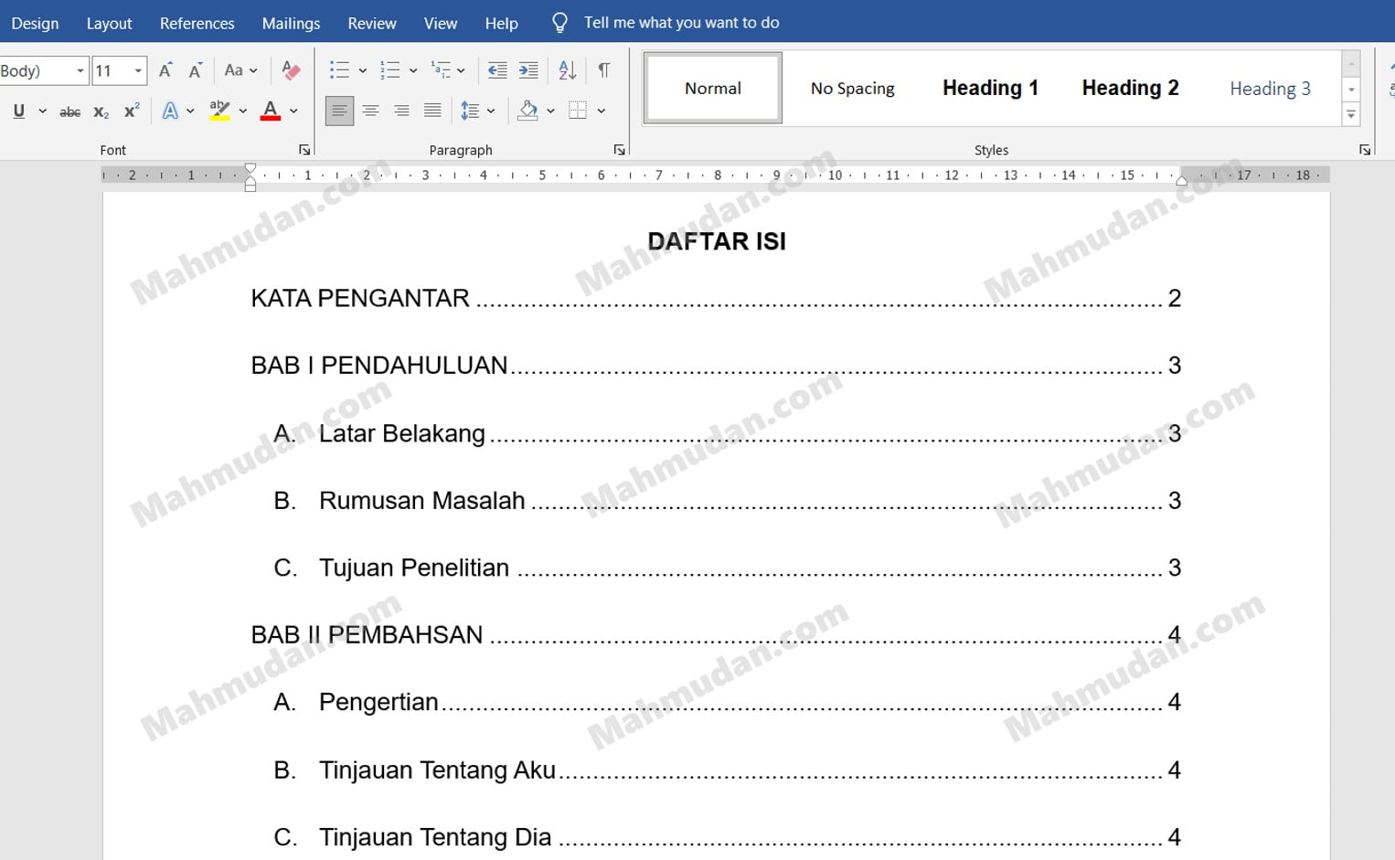Screen dimensions: 1395x860
Task: Apply the Normal style
Action: (x=713, y=88)
